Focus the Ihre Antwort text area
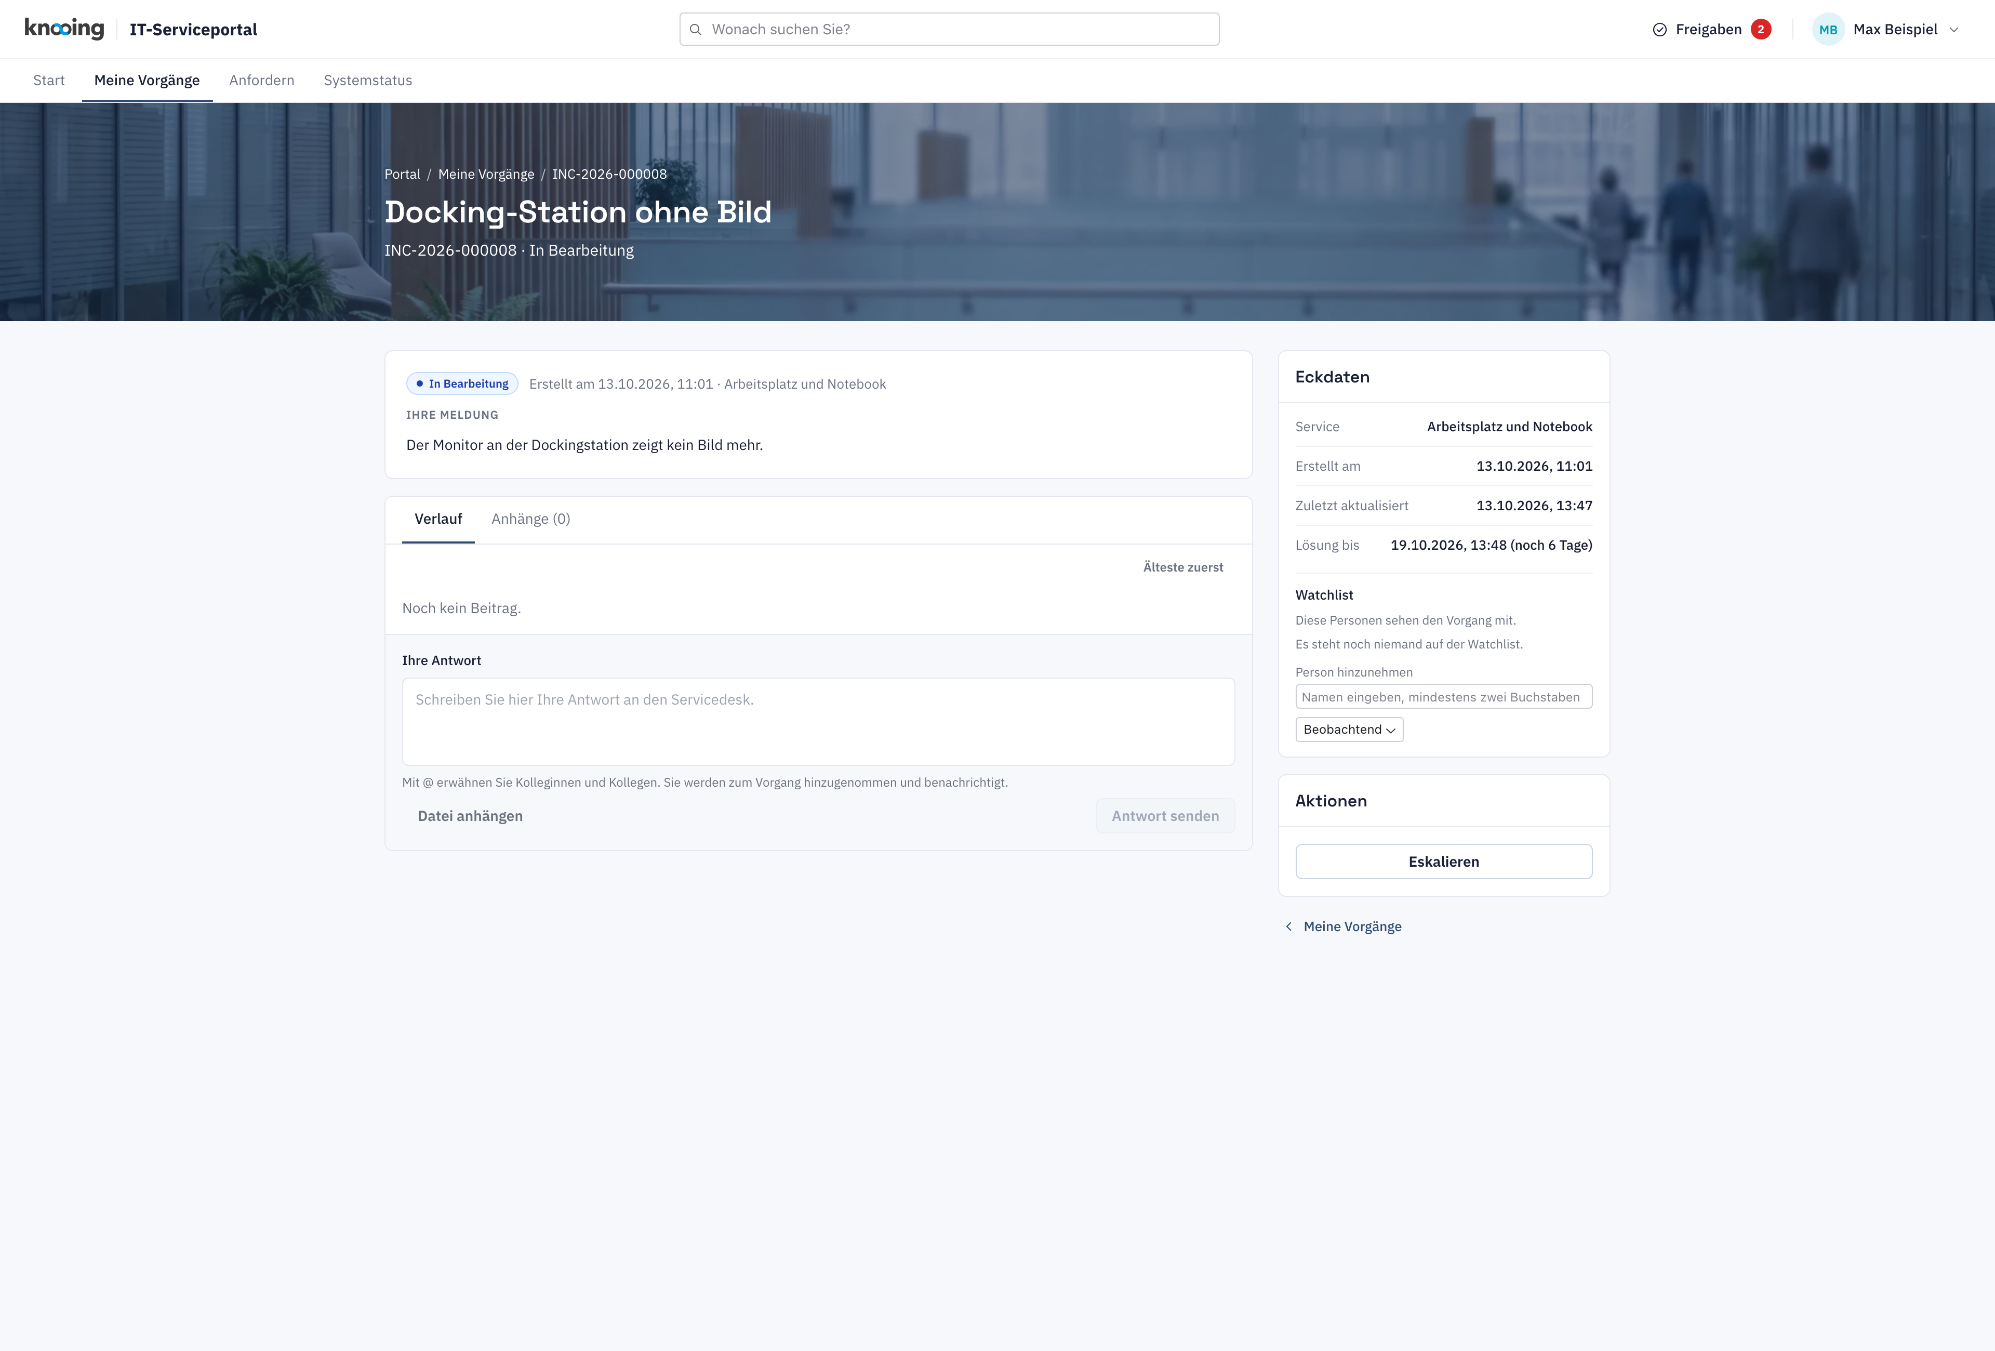Image resolution: width=1995 pixels, height=1351 pixels. pos(818,722)
